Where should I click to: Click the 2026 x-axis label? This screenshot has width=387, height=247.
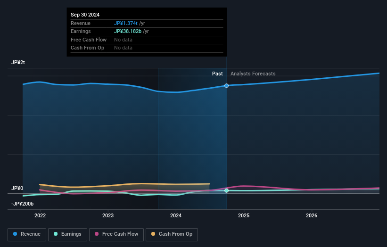[312, 215]
